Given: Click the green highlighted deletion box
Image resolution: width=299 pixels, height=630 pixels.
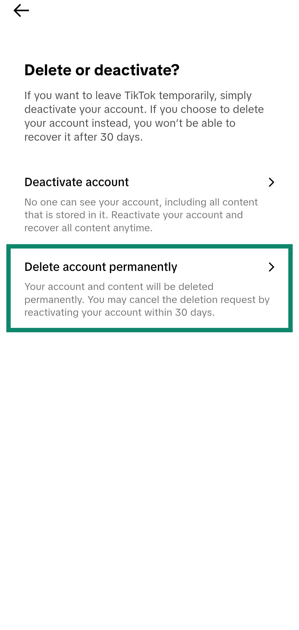Looking at the screenshot, I should point(149,288).
